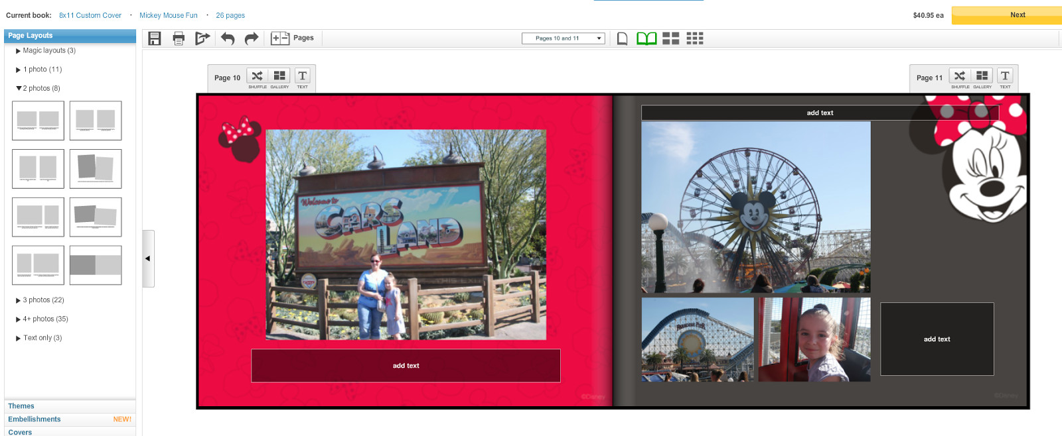Choose two-photo layout with wide and narrow photo

click(x=38, y=217)
